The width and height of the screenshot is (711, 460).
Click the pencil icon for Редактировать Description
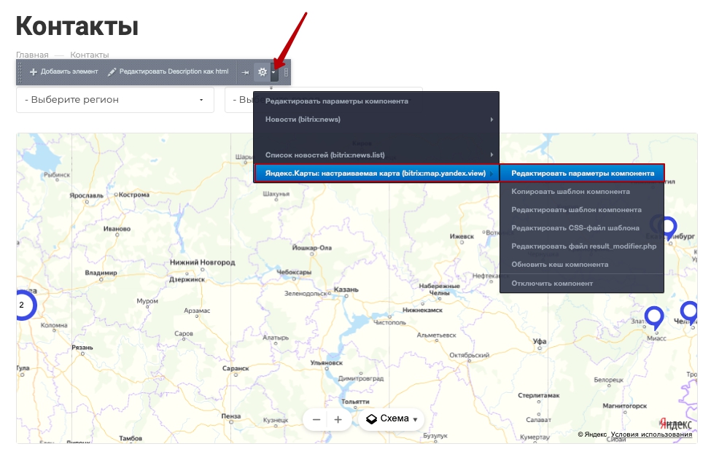coord(112,71)
